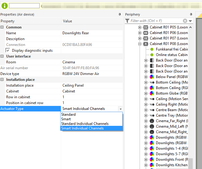This screenshot has height=169, width=202.
Task: Click the Cinema_Far_Right device icon
Action: tap(152, 121)
